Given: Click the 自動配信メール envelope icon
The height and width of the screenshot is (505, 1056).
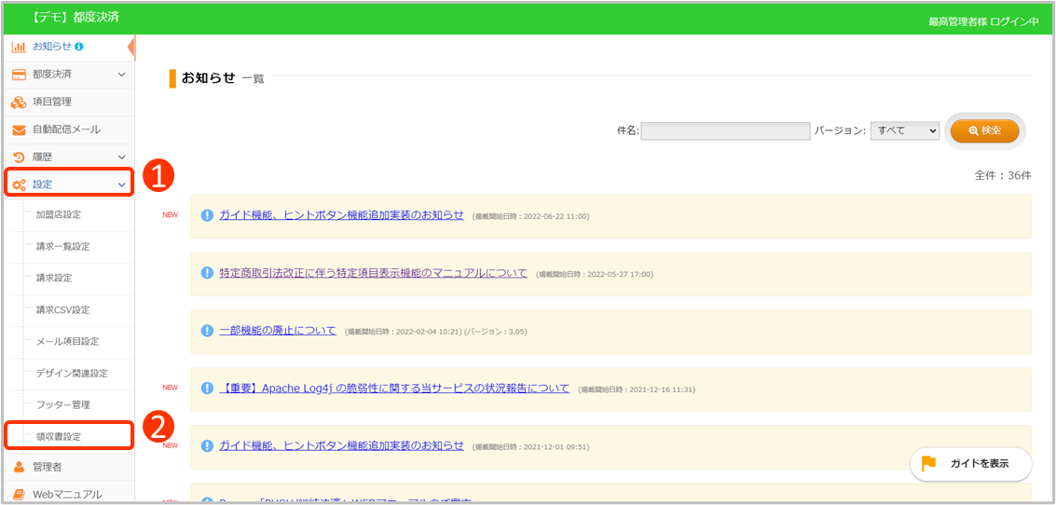Looking at the screenshot, I should click(x=19, y=130).
